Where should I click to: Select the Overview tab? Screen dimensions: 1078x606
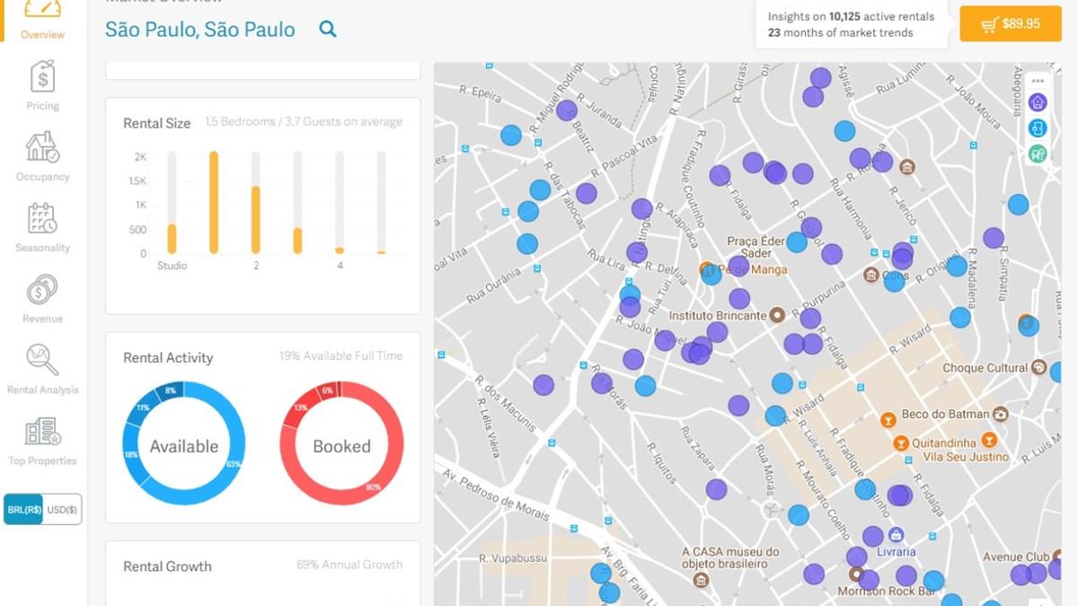click(x=42, y=20)
